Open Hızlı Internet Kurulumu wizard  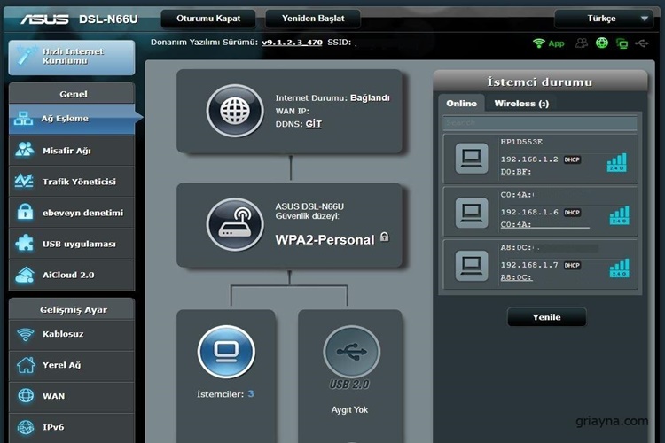[72, 58]
